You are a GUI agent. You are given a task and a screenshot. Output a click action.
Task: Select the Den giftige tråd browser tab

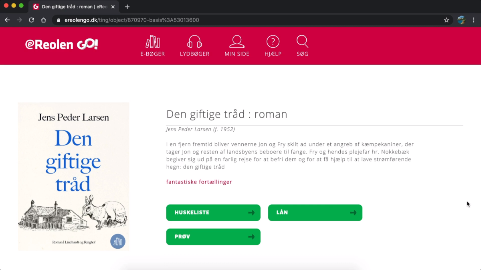click(74, 7)
